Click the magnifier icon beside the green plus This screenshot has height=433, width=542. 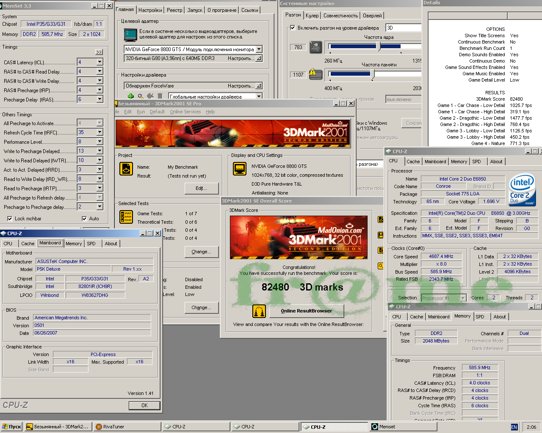coord(141,96)
